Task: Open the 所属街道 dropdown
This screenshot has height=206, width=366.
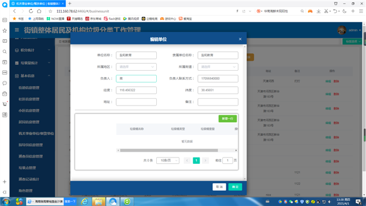Action: pyautogui.click(x=218, y=67)
